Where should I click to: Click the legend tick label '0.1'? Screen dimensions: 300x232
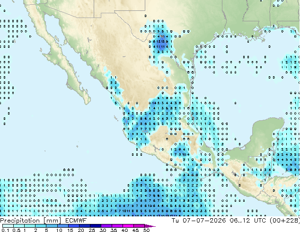[x=6, y=230]
